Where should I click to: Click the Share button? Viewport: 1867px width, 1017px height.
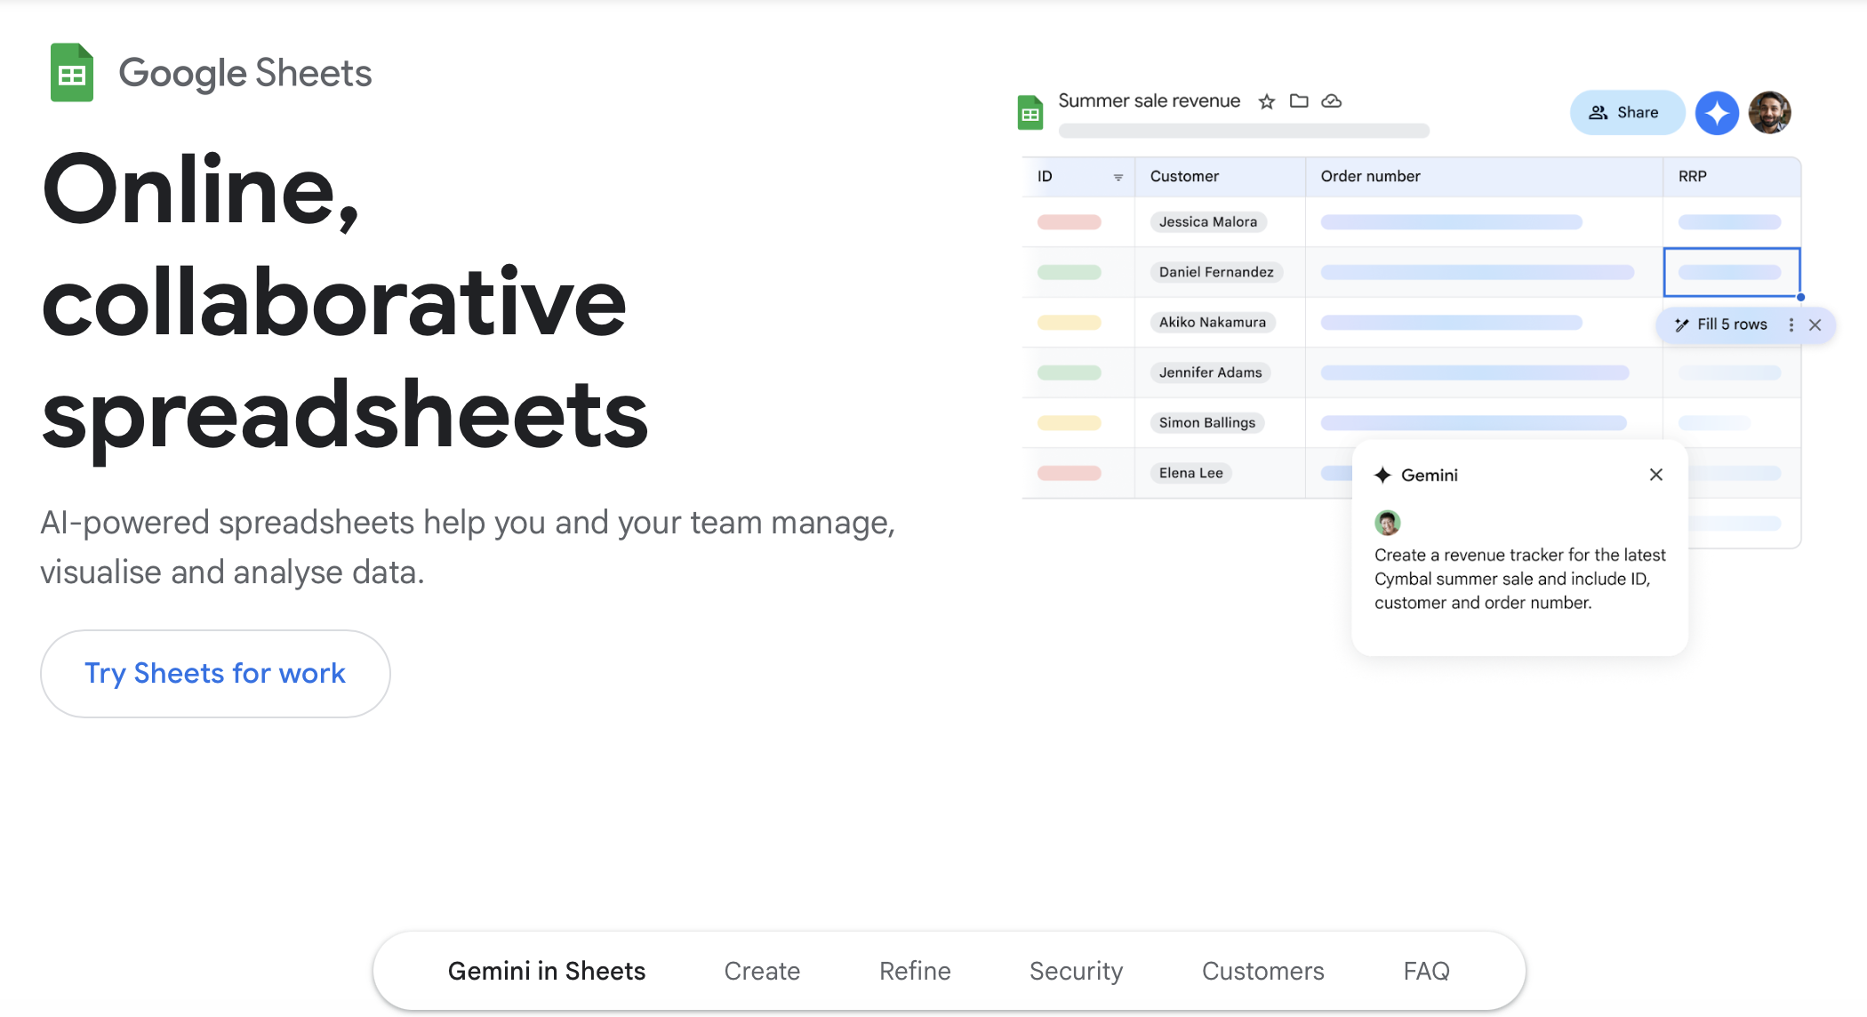pos(1627,113)
